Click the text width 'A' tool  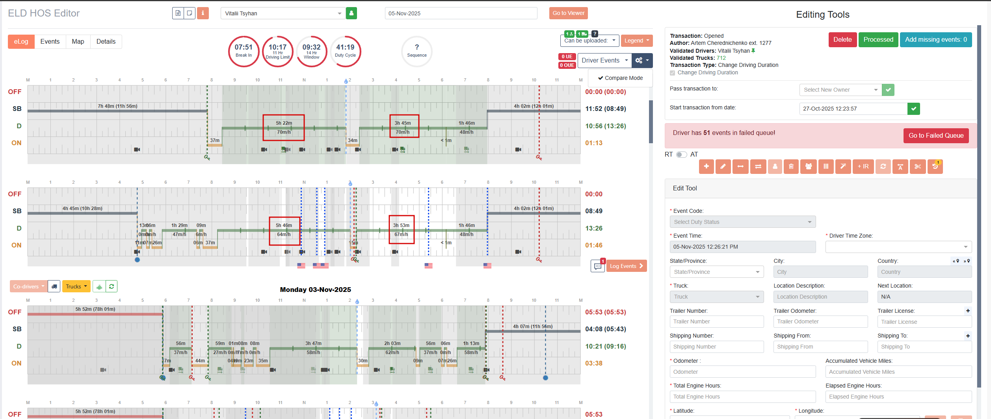click(900, 166)
